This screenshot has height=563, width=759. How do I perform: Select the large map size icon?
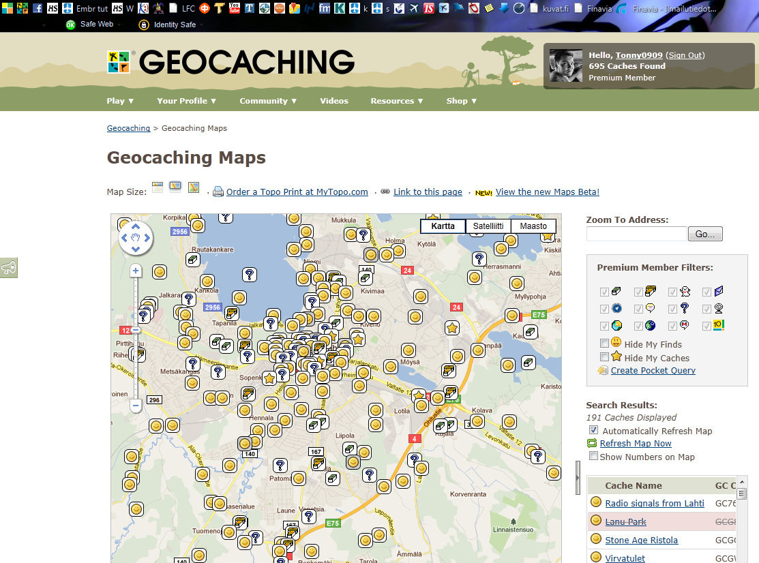click(194, 187)
